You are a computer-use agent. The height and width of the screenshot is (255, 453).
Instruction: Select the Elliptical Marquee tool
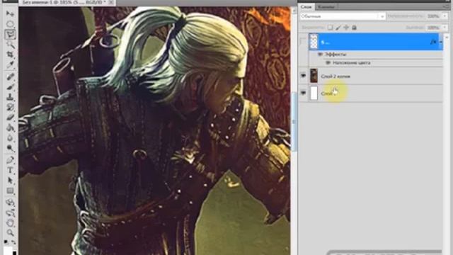point(10,23)
